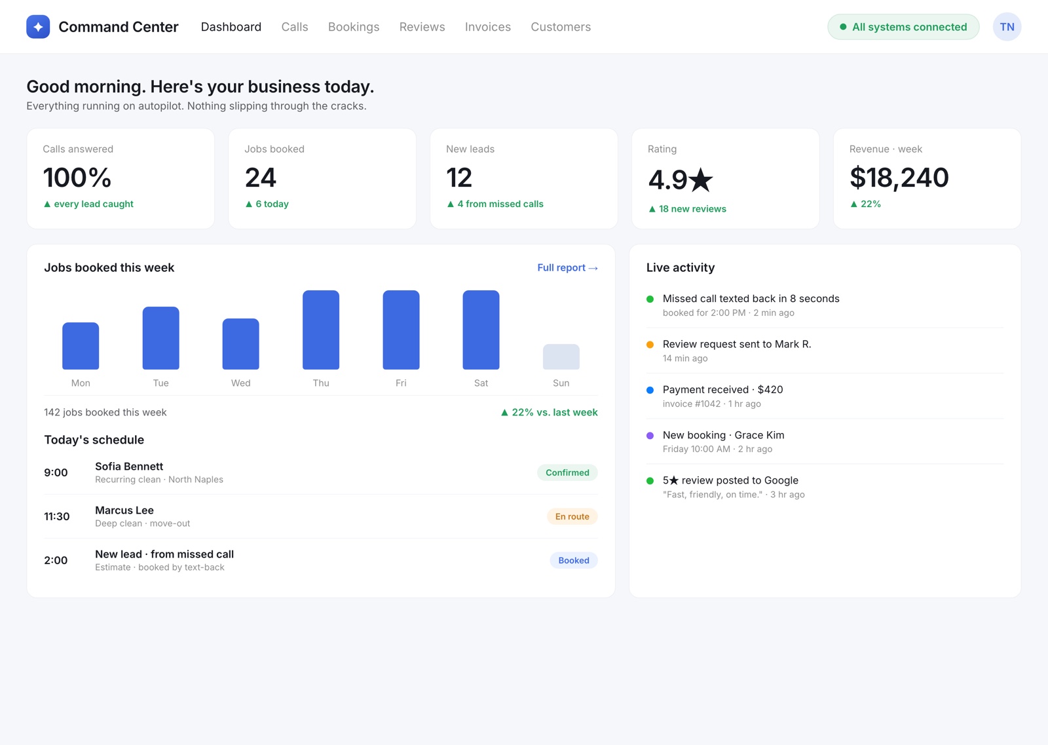
Task: Click the '22% vs. last week' text
Action: [x=555, y=412]
